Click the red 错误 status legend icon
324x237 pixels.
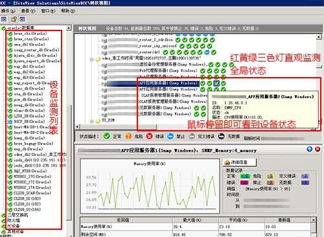149,136
